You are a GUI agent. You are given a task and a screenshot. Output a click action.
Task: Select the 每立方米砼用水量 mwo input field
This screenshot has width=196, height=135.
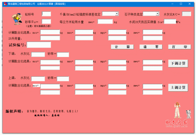click(105, 22)
